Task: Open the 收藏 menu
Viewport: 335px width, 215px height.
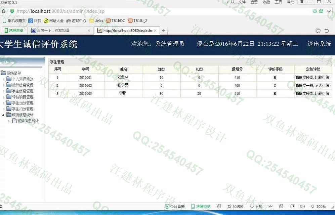Action: coord(266,2)
